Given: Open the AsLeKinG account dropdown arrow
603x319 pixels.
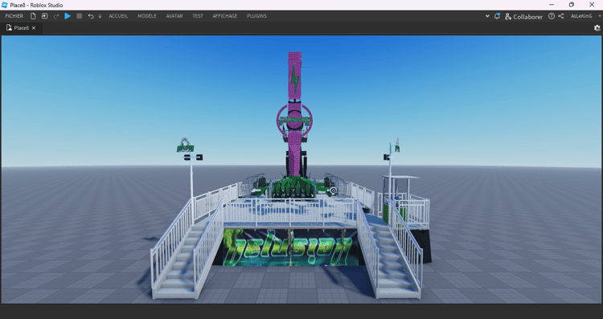Looking at the screenshot, I should [x=600, y=16].
